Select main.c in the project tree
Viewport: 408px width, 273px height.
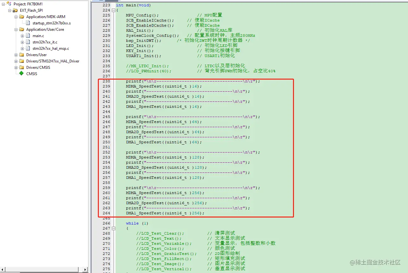(38, 36)
